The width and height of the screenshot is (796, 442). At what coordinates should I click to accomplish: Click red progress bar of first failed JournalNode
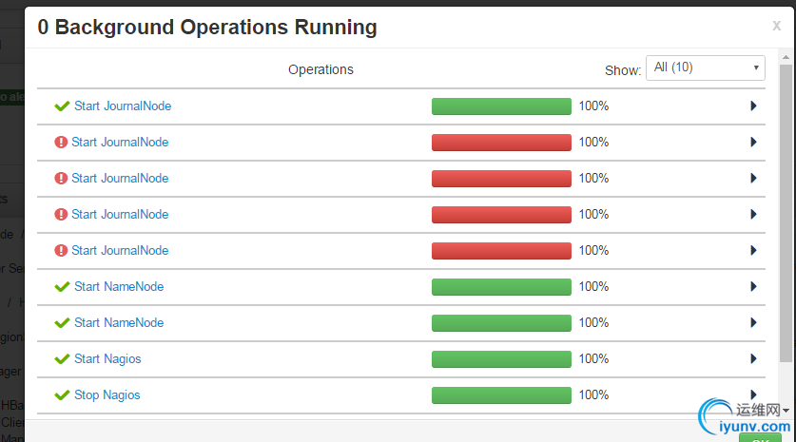click(501, 143)
